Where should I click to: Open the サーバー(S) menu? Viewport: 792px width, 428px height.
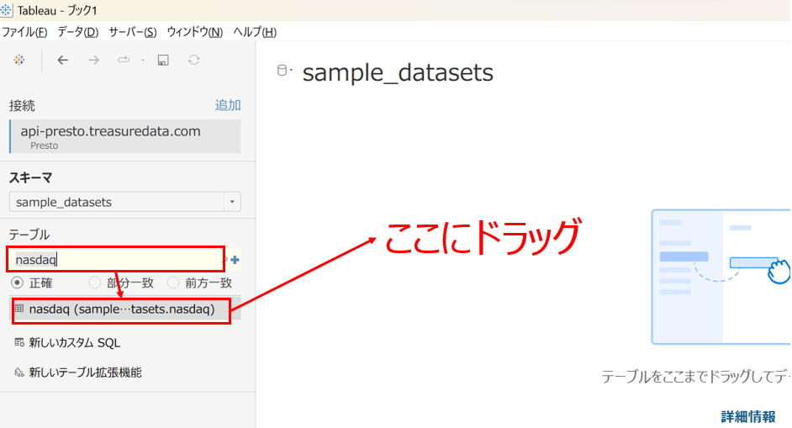pyautogui.click(x=133, y=32)
